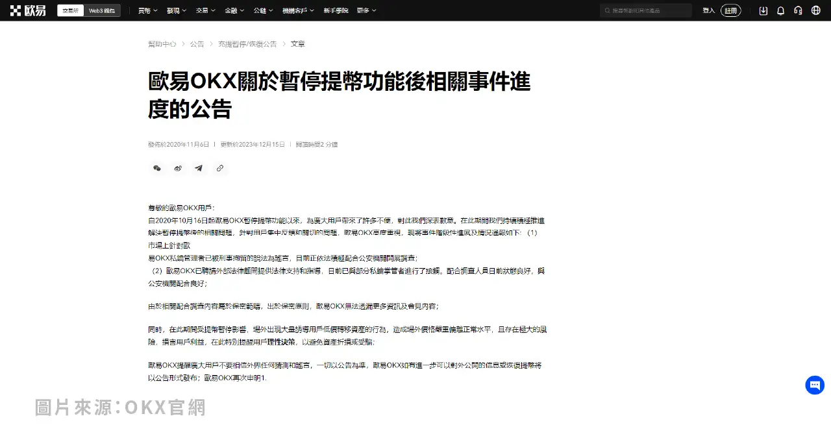Open the chat support bubble
Viewport: 831px width, 427px height.
pyautogui.click(x=815, y=385)
